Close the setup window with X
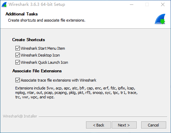 tap(163, 4)
